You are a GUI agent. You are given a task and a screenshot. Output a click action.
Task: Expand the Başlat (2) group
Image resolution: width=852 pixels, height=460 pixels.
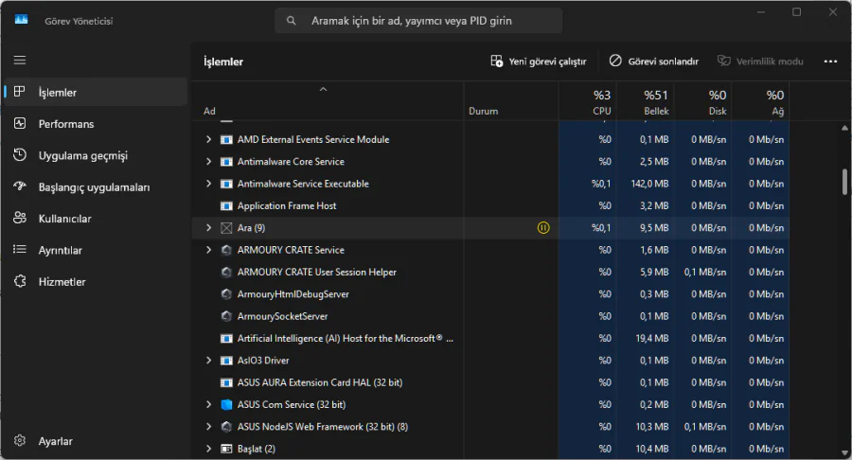208,449
